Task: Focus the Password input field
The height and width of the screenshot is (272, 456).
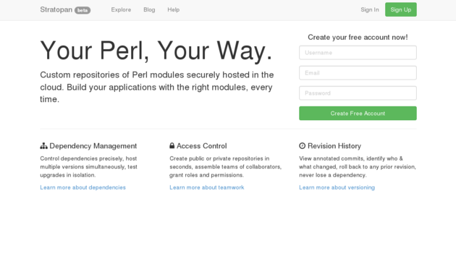Action: coord(358,93)
